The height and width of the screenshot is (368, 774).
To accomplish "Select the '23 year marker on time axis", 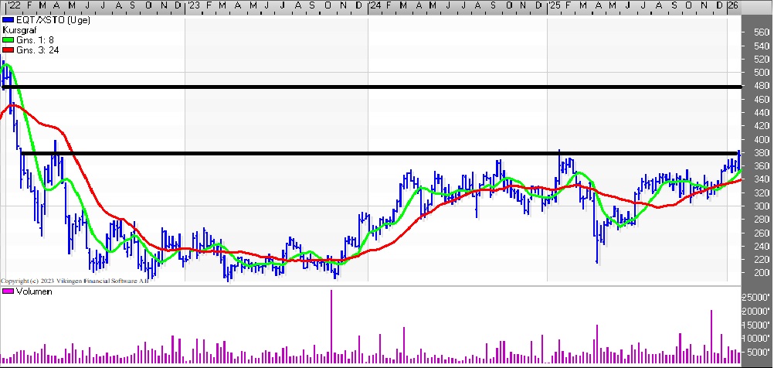I will (194, 6).
